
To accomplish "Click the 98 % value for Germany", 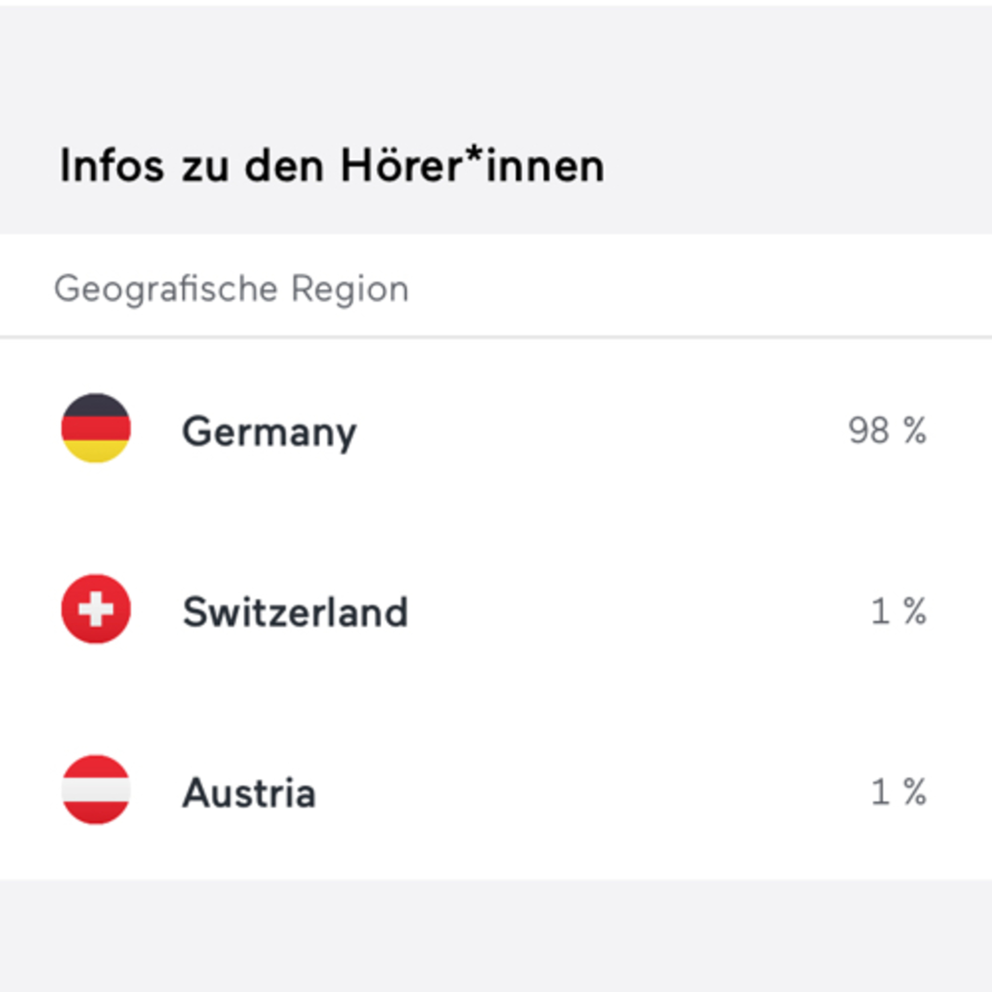I will coord(888,430).
